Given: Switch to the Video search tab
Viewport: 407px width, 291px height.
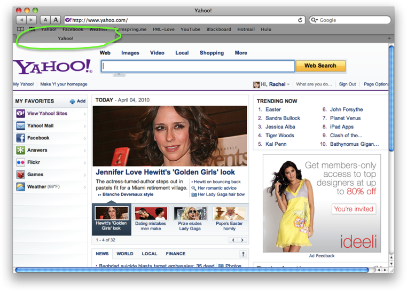Looking at the screenshot, I should click(x=157, y=53).
